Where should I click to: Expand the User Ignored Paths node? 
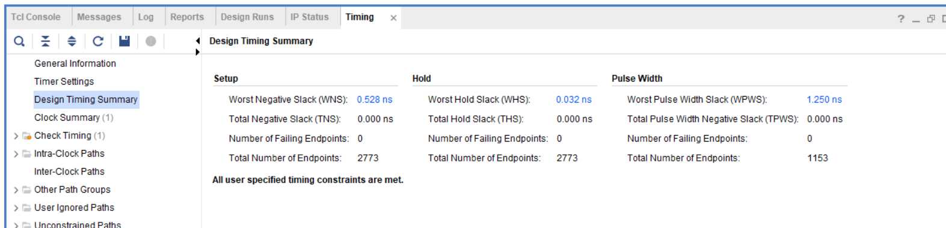16,208
